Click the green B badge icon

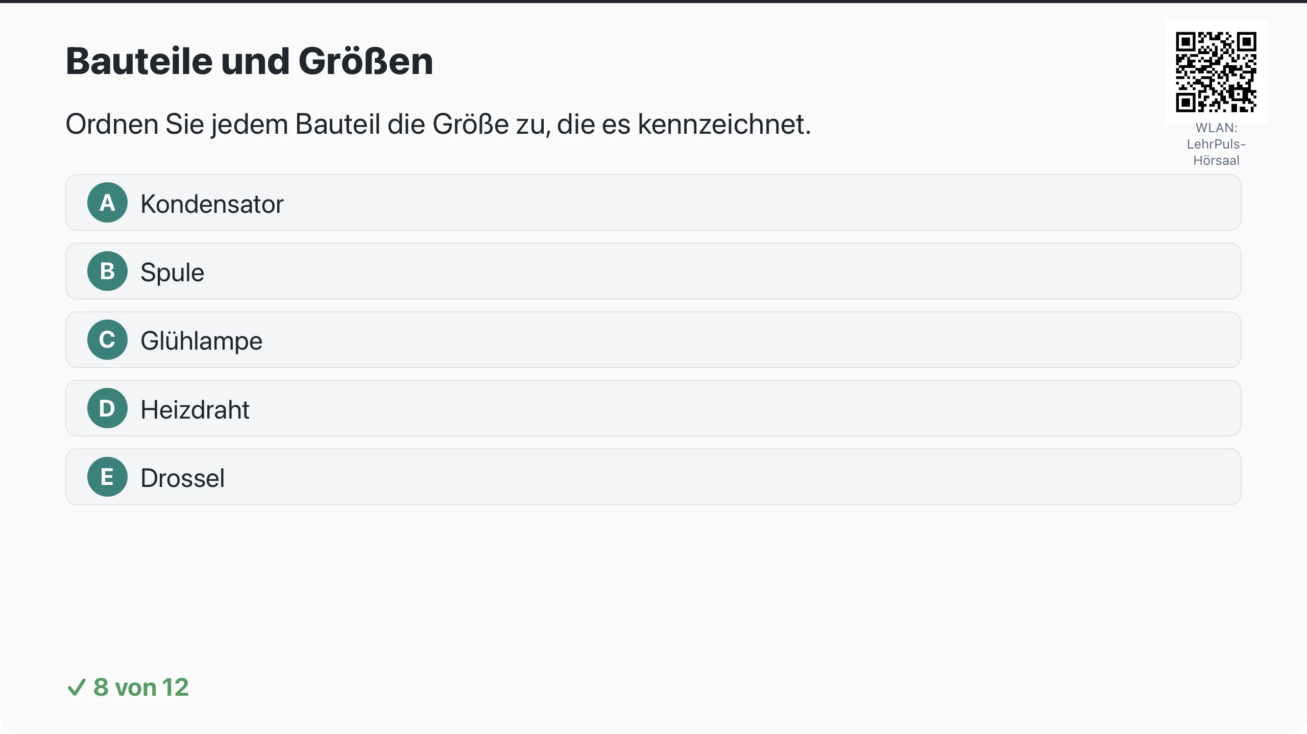pos(107,271)
